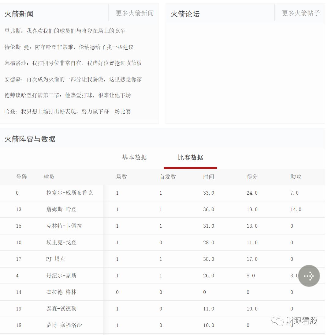Screen dimensions: 328x335
Task: Click the 火箭新闻 section title
Action: click(x=19, y=14)
